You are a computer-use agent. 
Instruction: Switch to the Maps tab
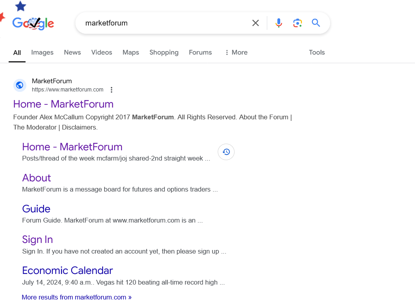pos(131,52)
